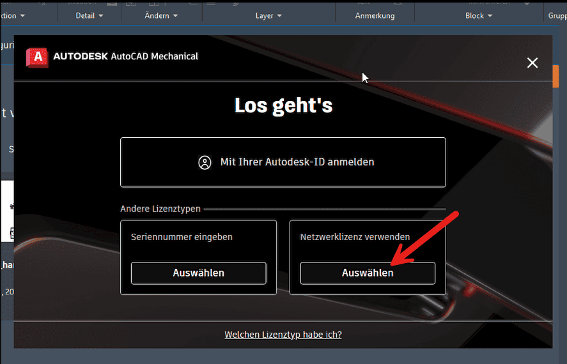Click the 'AUTODESK AutoCAD Mechanical' title text
567x364 pixels.
pos(125,56)
